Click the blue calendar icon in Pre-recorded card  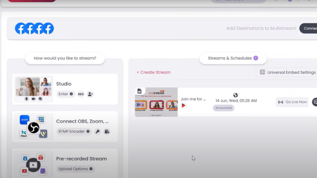click(x=25, y=158)
